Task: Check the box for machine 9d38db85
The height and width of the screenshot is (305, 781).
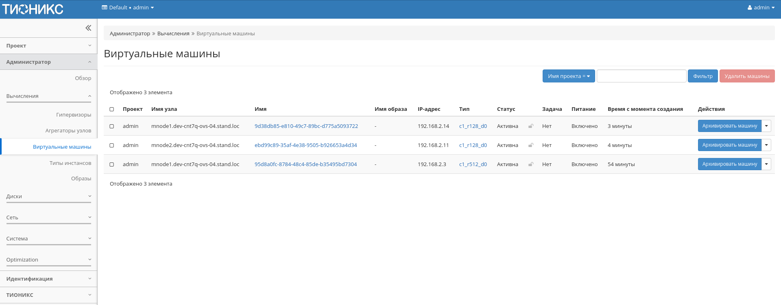Action: 112,126
